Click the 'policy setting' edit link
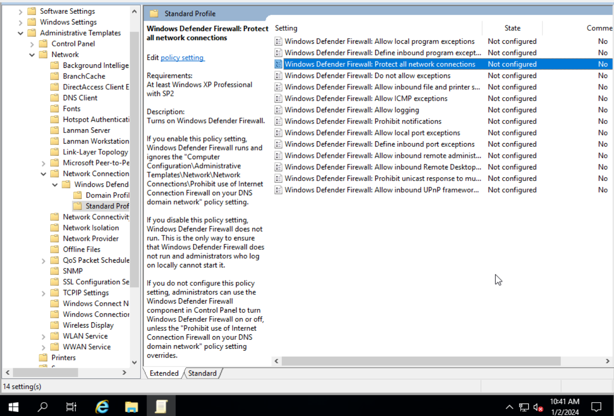The image size is (614, 416). [x=182, y=58]
